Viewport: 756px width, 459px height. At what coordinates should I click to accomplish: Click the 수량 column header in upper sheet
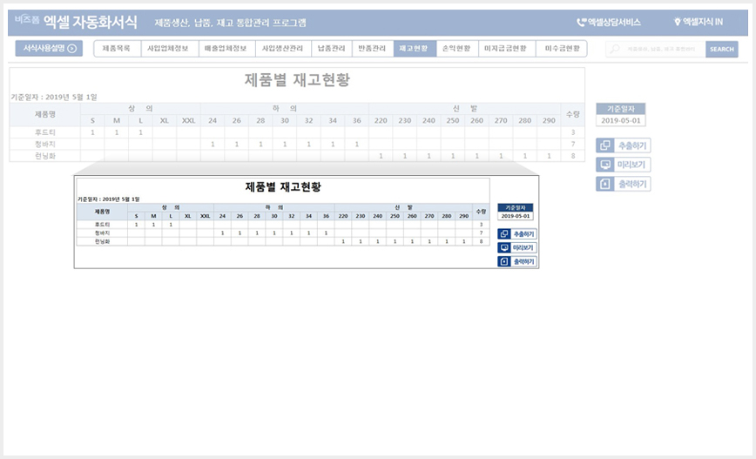click(573, 114)
